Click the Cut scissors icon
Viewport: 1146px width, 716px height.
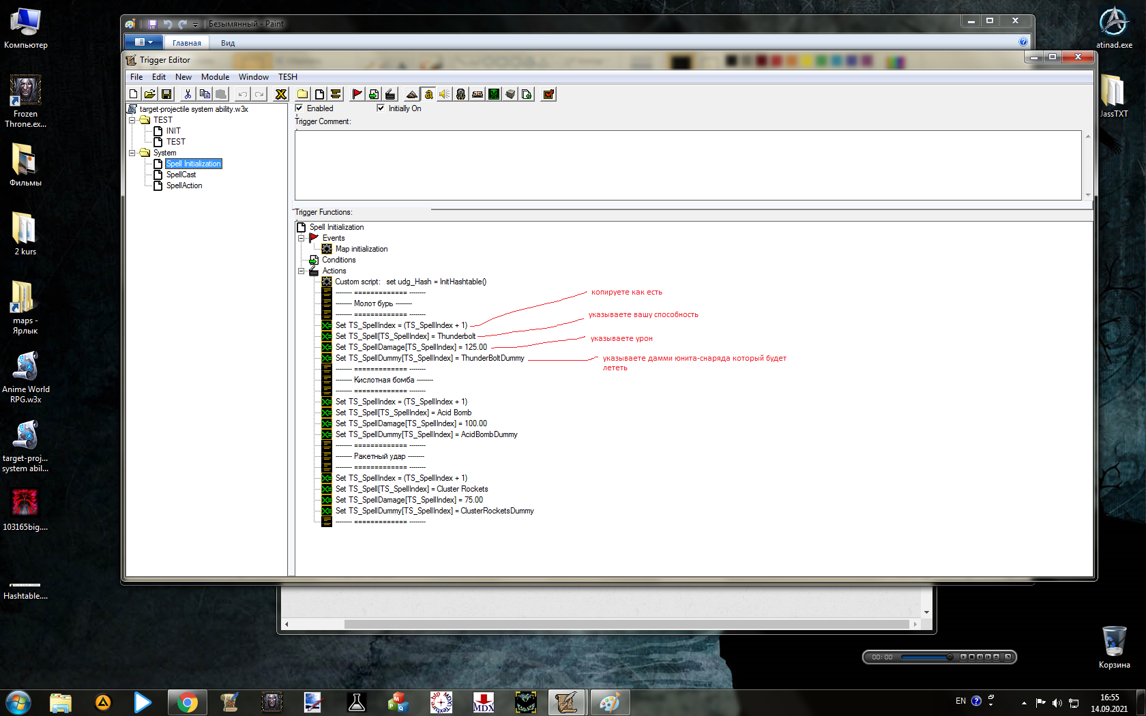pyautogui.click(x=188, y=94)
